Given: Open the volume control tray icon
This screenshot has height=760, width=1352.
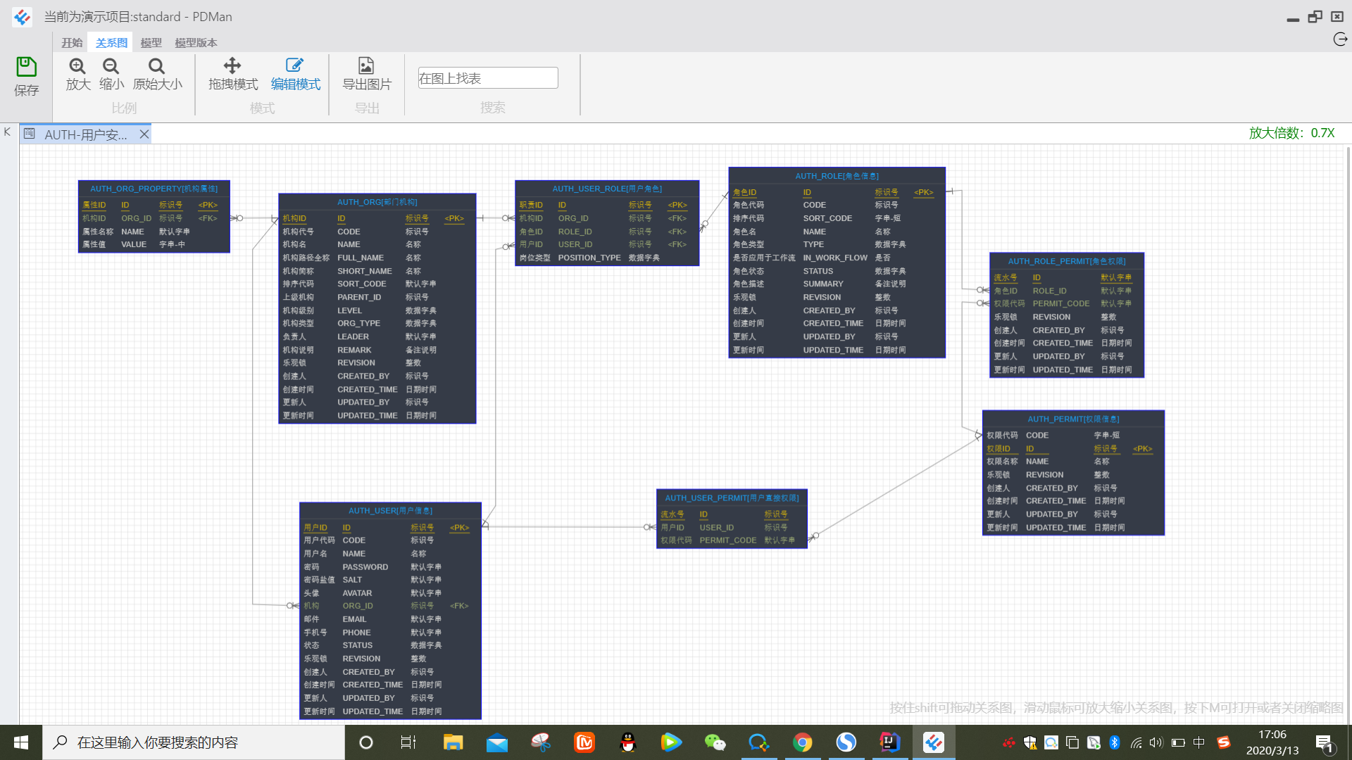Looking at the screenshot, I should 1156,742.
